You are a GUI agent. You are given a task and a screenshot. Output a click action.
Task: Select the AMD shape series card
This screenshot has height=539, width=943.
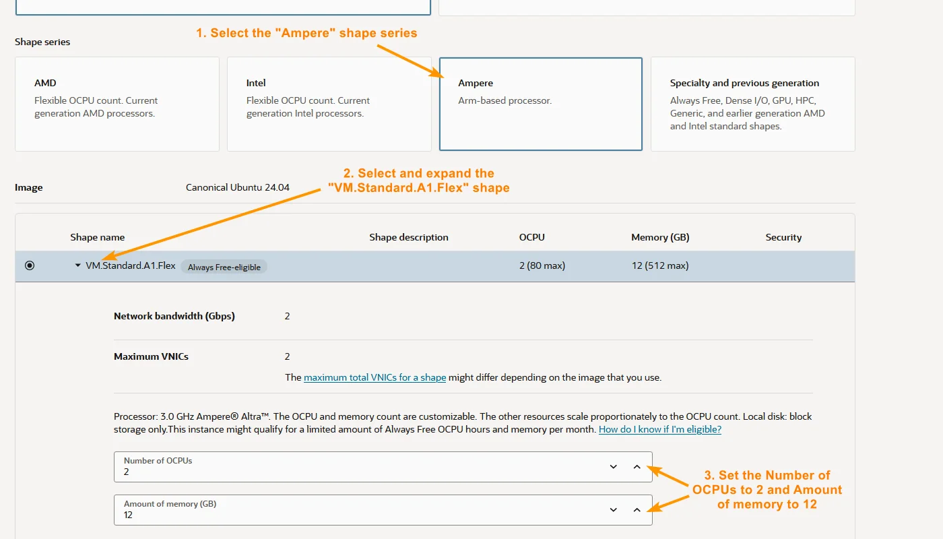click(x=117, y=104)
